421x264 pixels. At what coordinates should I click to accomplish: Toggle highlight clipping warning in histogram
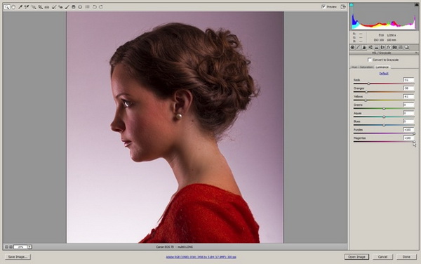(x=417, y=5)
